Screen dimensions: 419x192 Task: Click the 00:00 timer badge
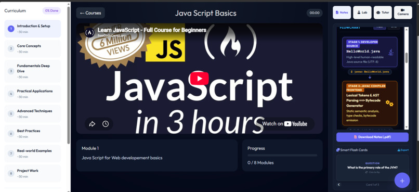point(315,13)
